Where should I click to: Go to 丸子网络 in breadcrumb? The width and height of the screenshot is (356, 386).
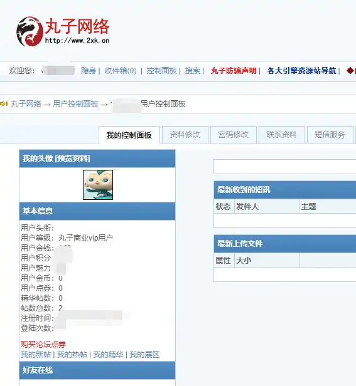26,103
